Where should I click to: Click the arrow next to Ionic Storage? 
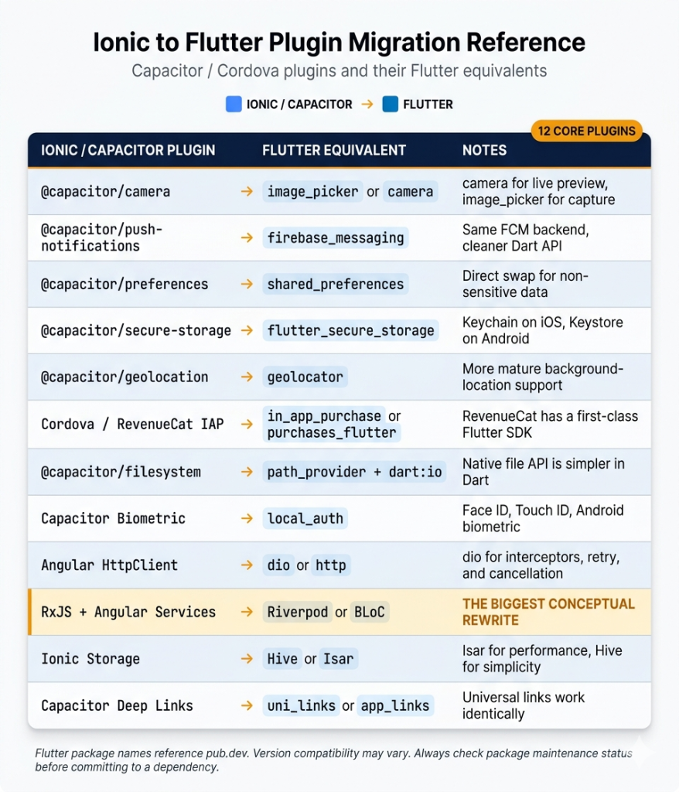click(x=247, y=659)
